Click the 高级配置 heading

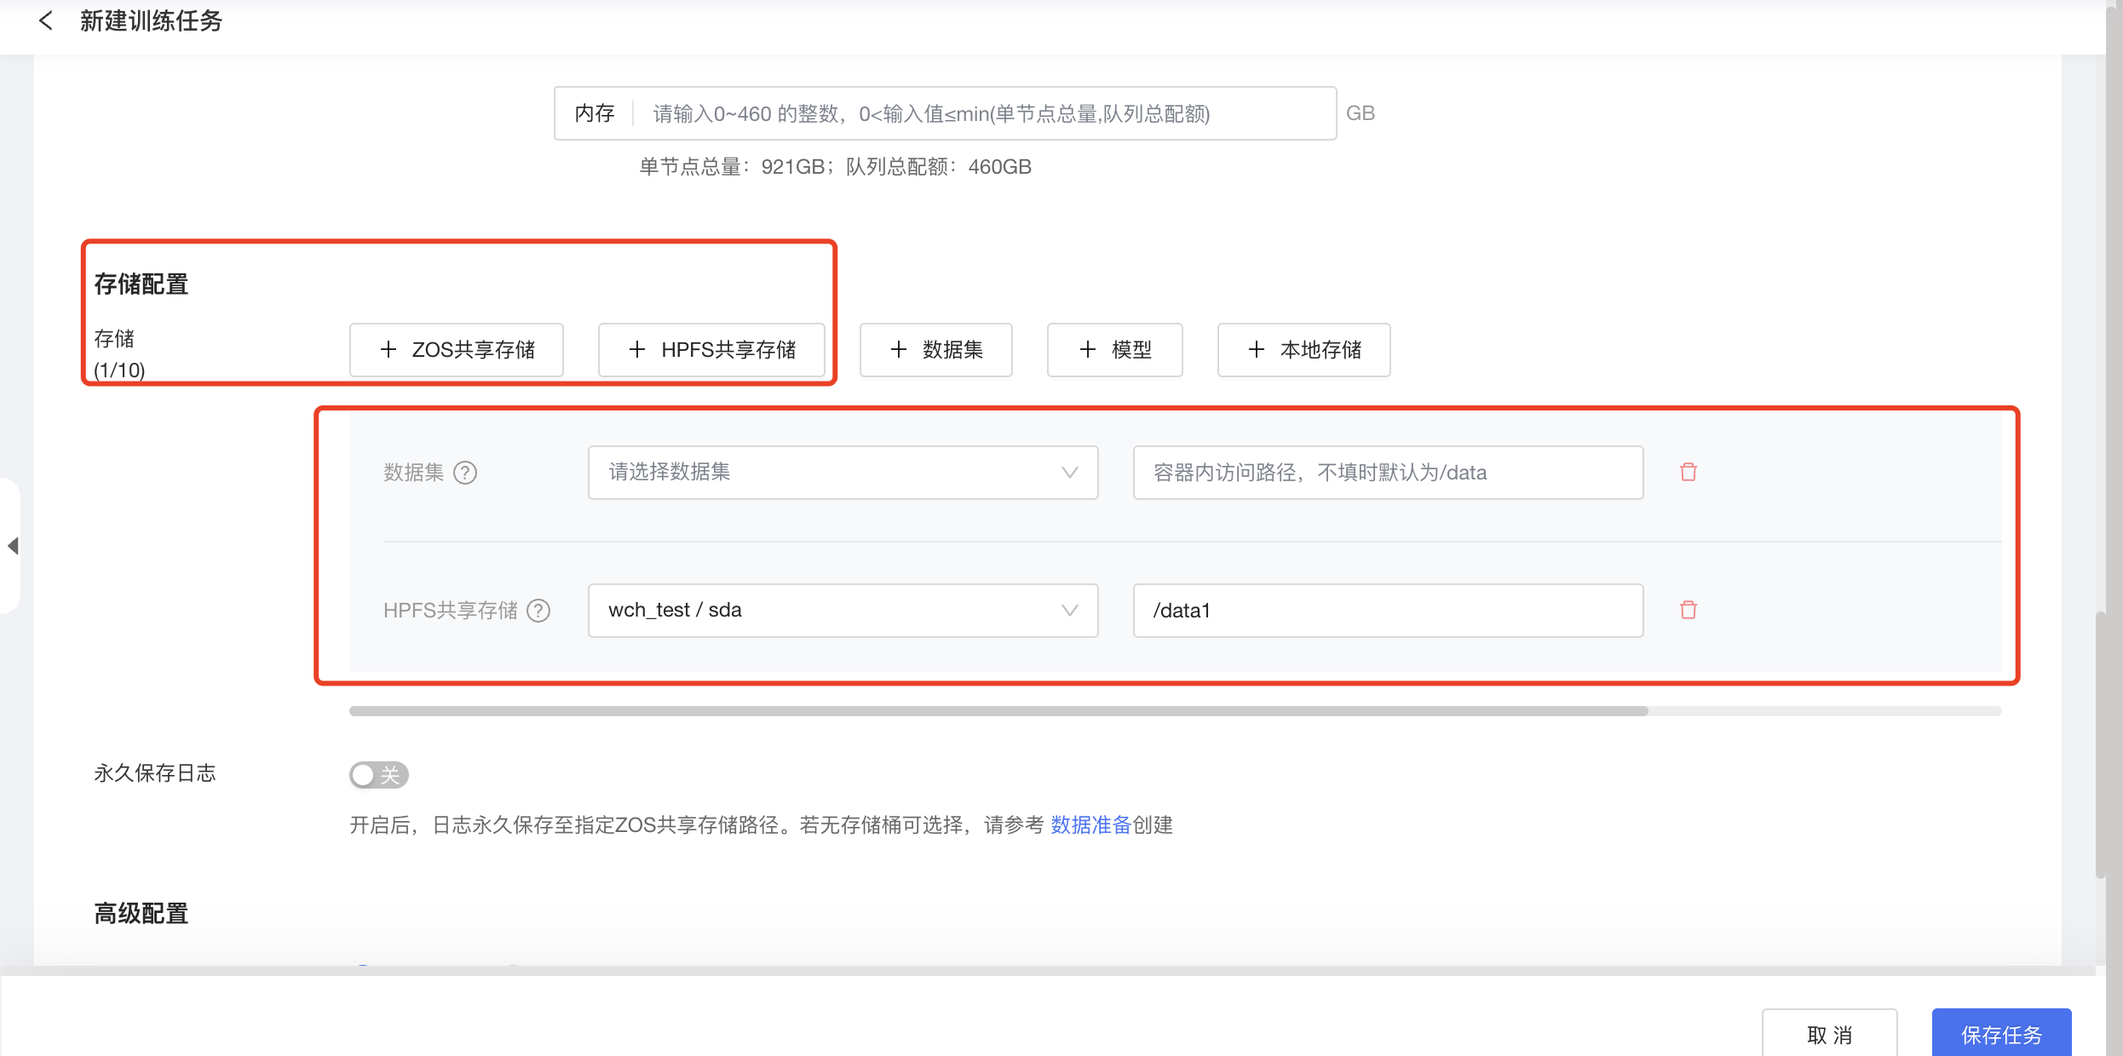coord(141,914)
